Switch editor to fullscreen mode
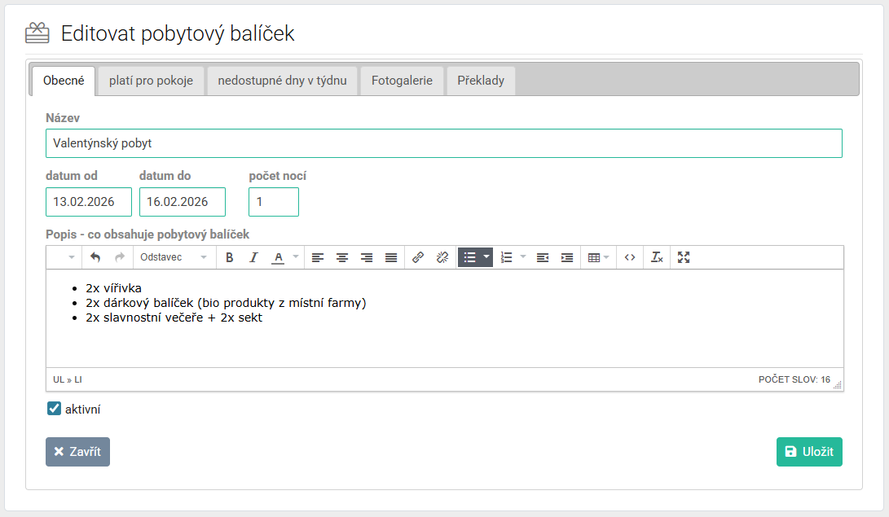The height and width of the screenshot is (517, 889). 684,257
